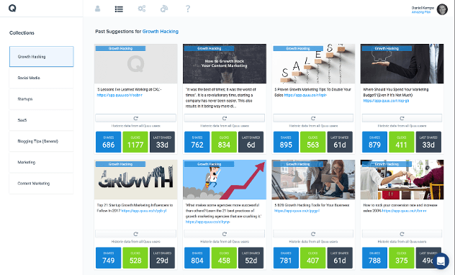This screenshot has height=275, width=455.
Task: Click the red arrow cartoon thumbnail
Action: [x=225, y=179]
